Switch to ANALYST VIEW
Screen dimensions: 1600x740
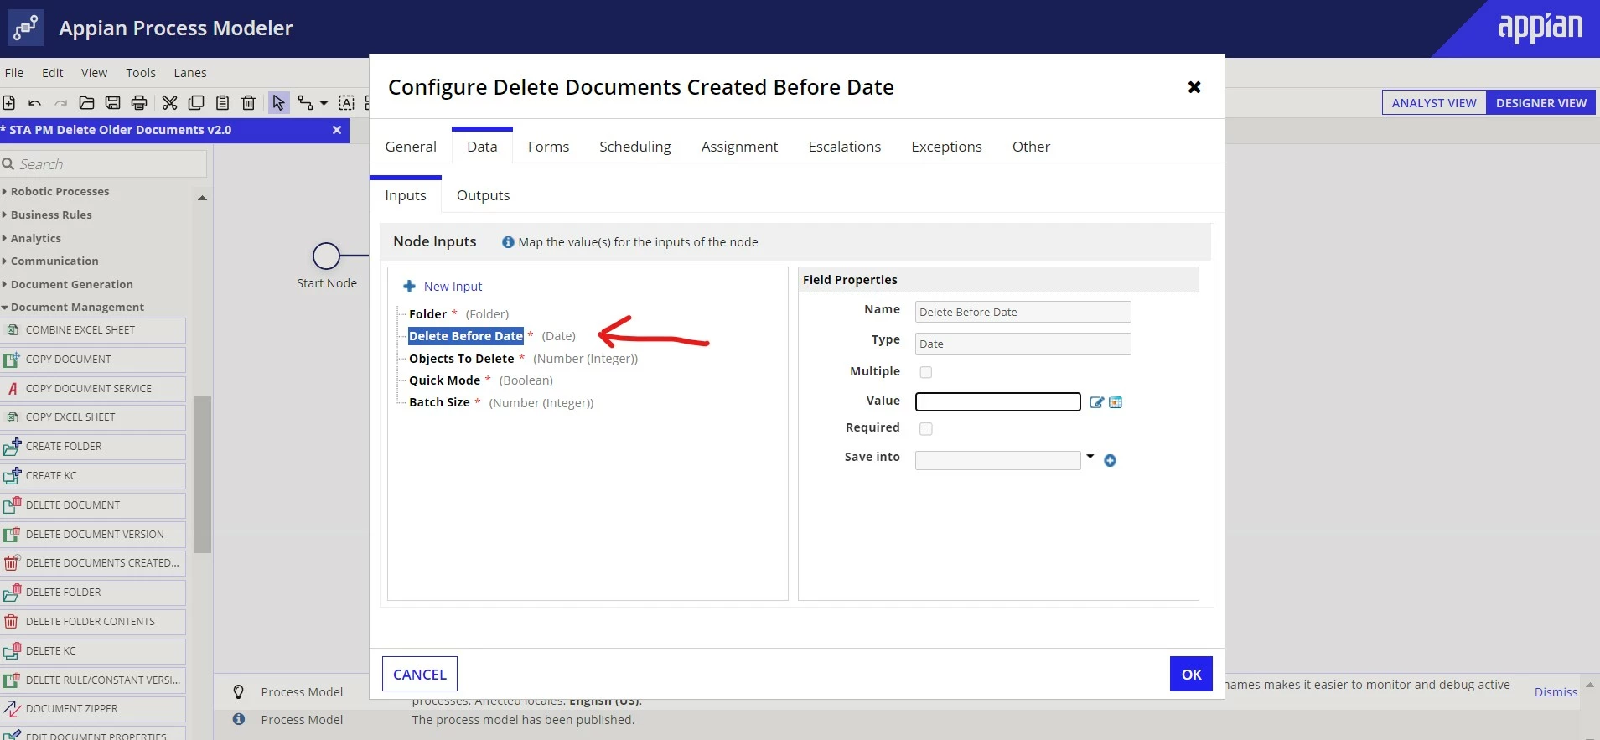(x=1434, y=103)
